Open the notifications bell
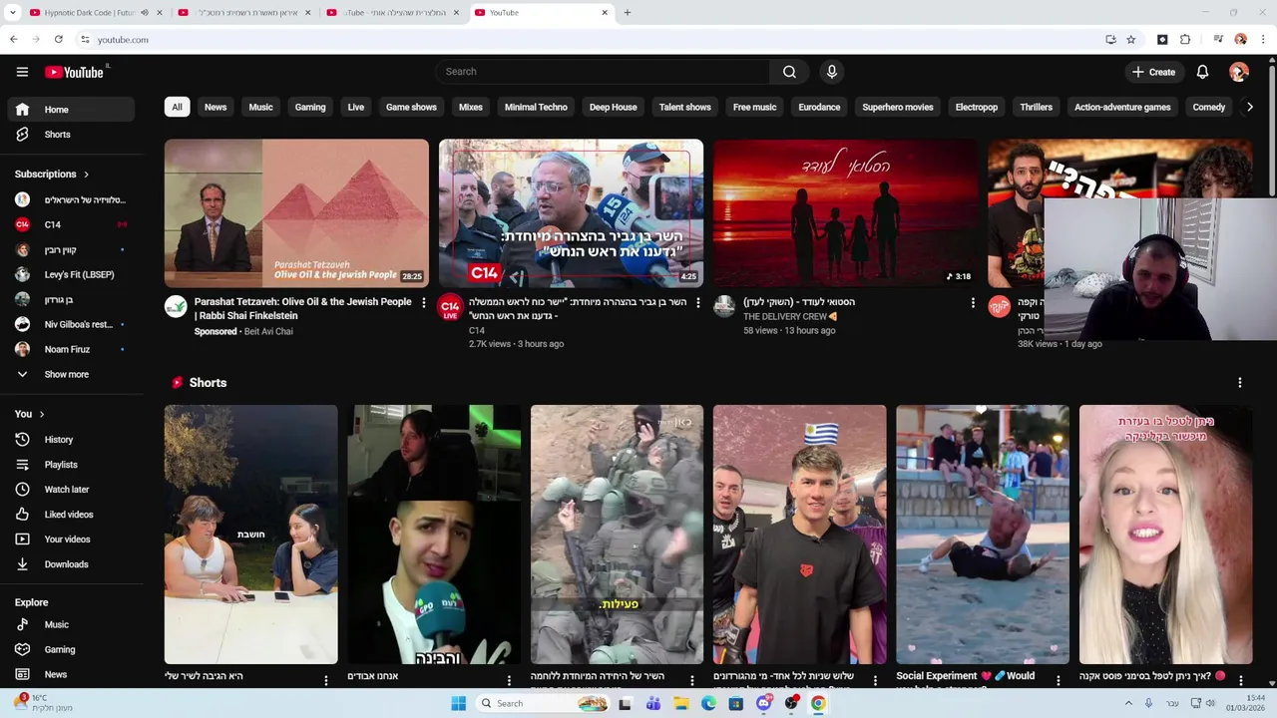 (1202, 72)
